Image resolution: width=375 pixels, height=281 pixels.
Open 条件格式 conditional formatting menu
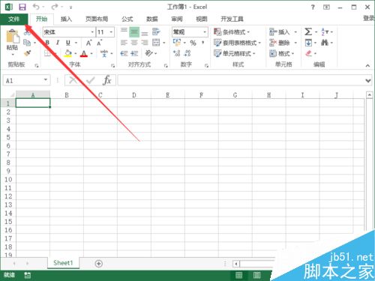232,32
